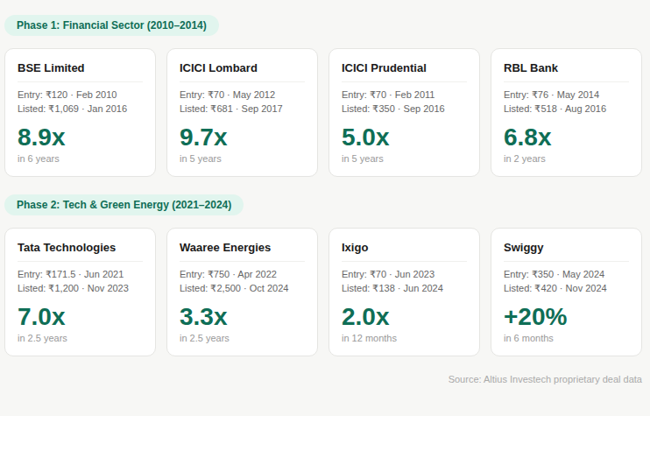This screenshot has height=465, width=650.
Task: Click the Waaree Energies card heading
Action: point(225,248)
